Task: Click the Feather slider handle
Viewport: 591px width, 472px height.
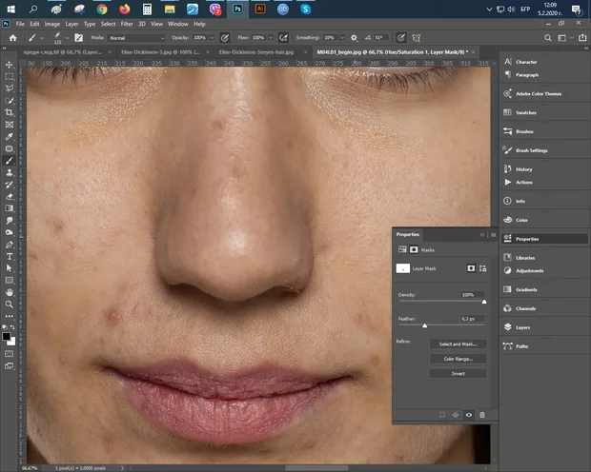Action: pos(424,325)
